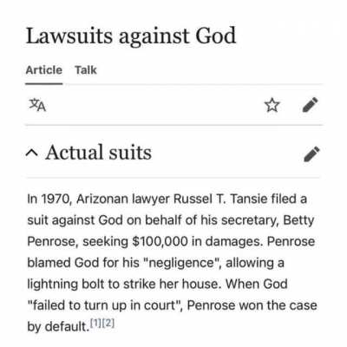The width and height of the screenshot is (347, 347).
Task: Open footnote reference [1]
Action: click(96, 323)
